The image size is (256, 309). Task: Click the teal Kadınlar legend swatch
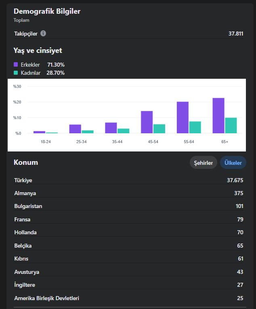click(16, 73)
